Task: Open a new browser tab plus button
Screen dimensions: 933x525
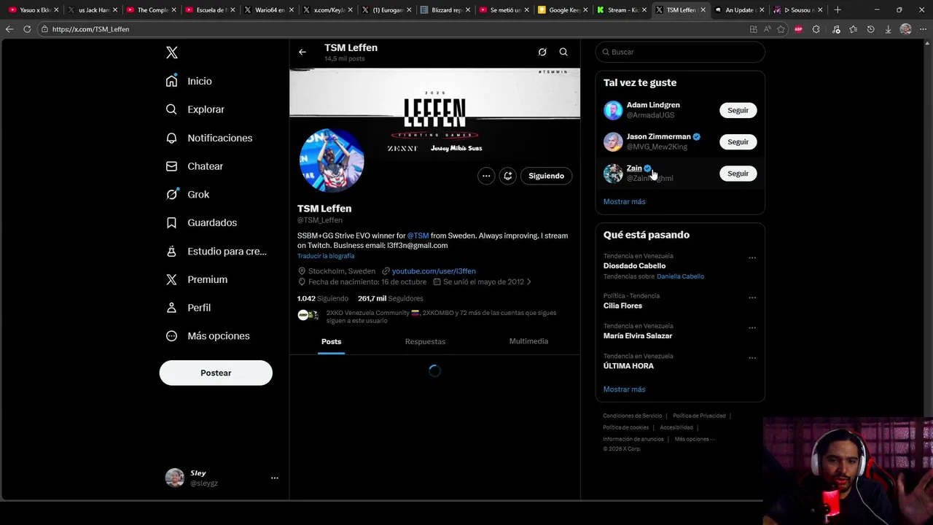Action: coord(838,9)
